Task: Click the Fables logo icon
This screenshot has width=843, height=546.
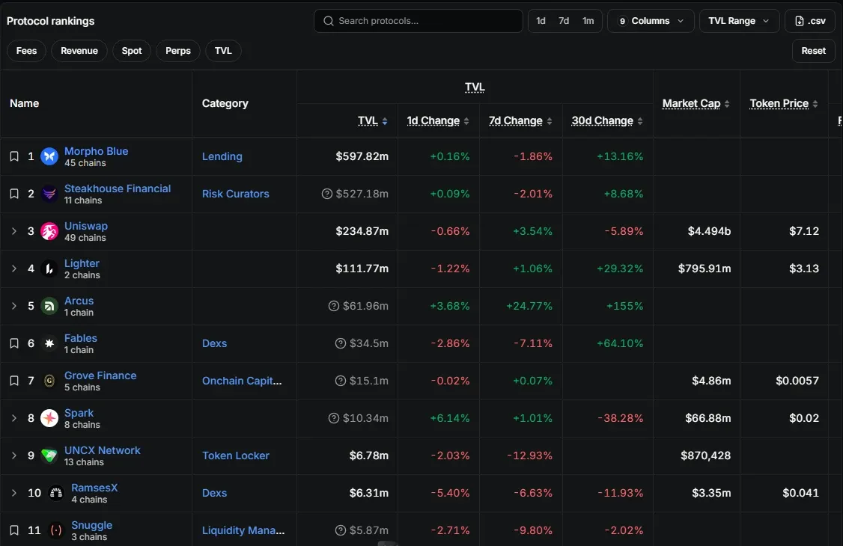Action: coord(49,343)
